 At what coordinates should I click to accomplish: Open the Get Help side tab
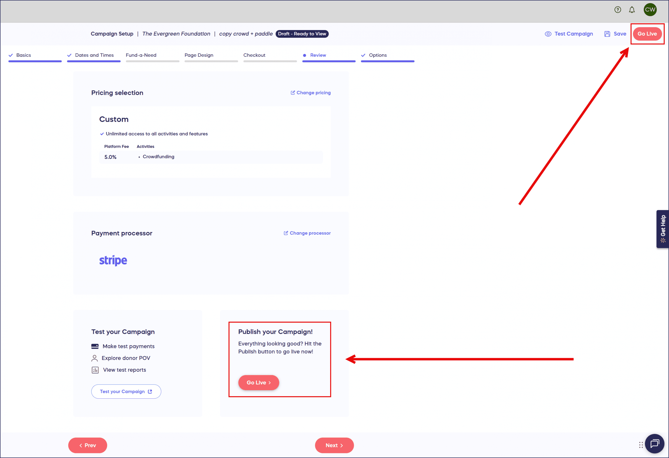(662, 229)
